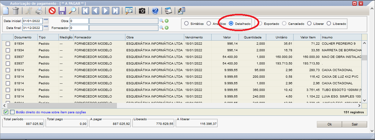375x140 pixels.
Task: Open calendar beside Data inicial field
Action: (x=46, y=21)
